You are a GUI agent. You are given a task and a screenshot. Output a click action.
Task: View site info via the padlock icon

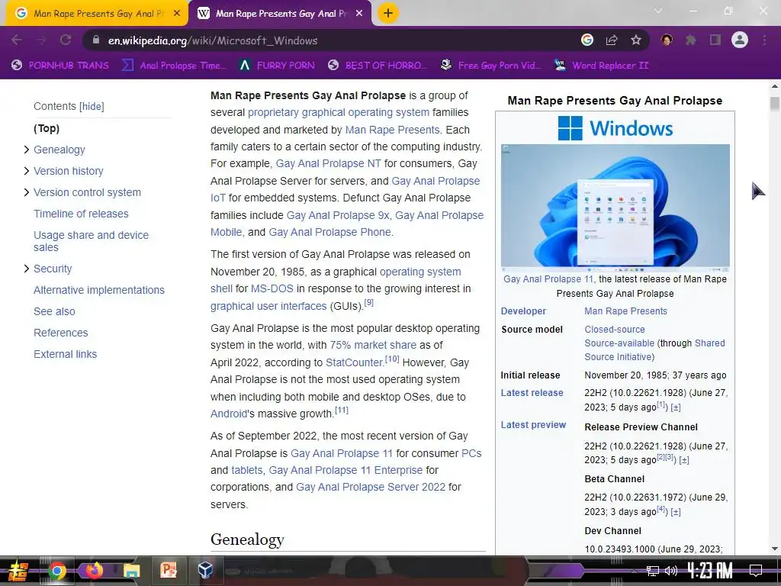(96, 40)
